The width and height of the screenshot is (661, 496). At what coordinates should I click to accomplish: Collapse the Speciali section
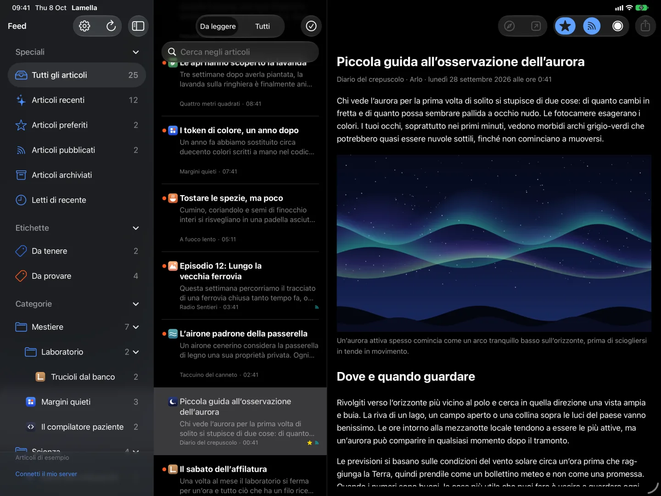click(136, 52)
